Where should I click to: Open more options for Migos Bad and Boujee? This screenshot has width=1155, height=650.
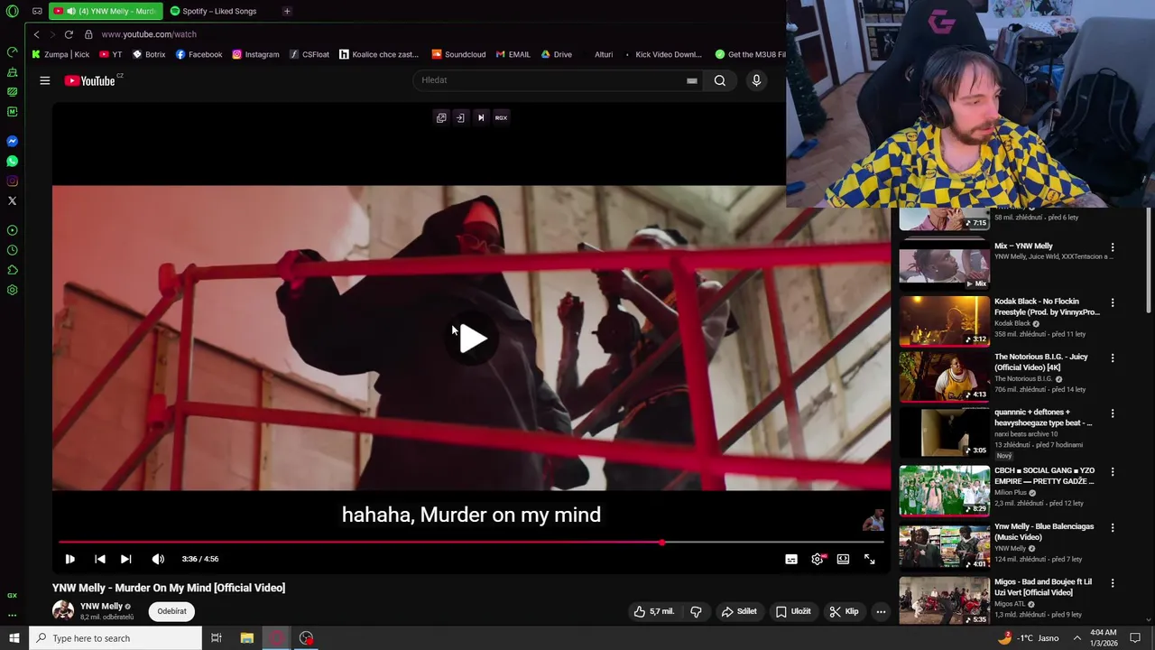(1112, 583)
